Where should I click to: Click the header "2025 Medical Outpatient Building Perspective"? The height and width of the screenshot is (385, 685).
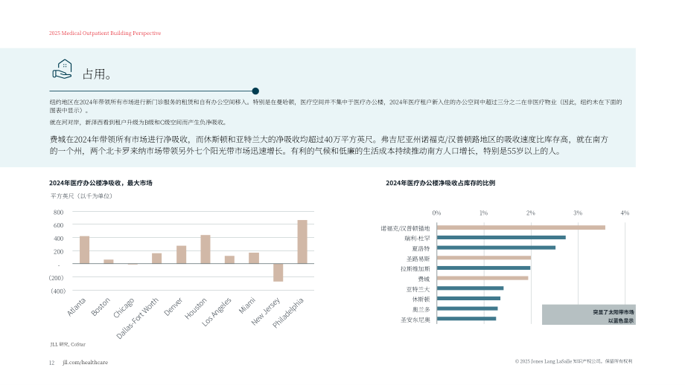tap(105, 33)
